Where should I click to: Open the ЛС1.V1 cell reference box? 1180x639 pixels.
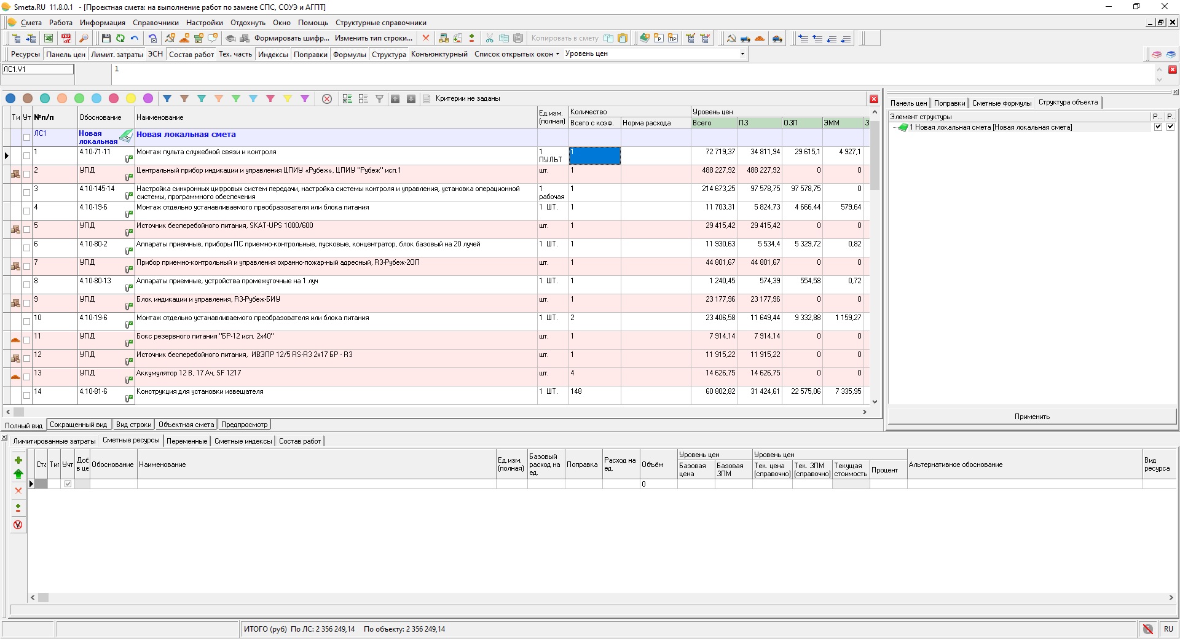(37, 69)
